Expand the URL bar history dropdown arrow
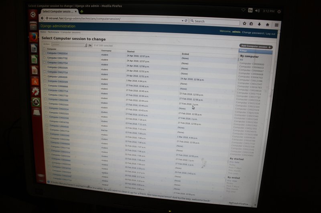 coord(183,20)
